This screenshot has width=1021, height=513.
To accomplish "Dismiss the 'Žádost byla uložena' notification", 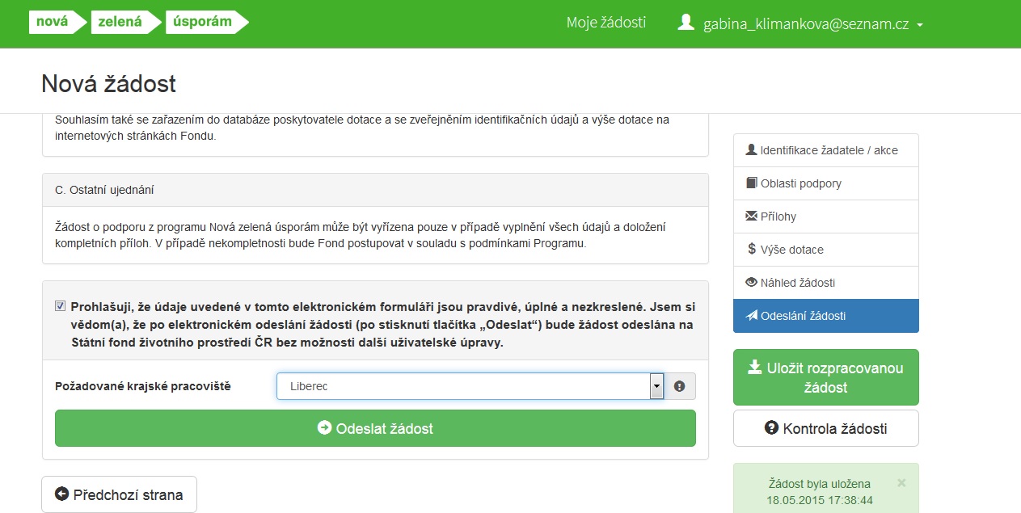I will pos(901,482).
